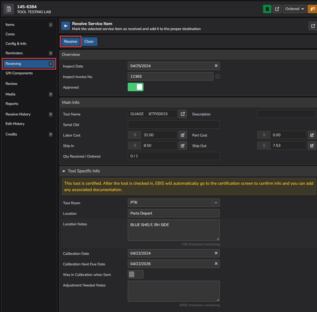Open the green receipt icon in the header

click(267, 9)
